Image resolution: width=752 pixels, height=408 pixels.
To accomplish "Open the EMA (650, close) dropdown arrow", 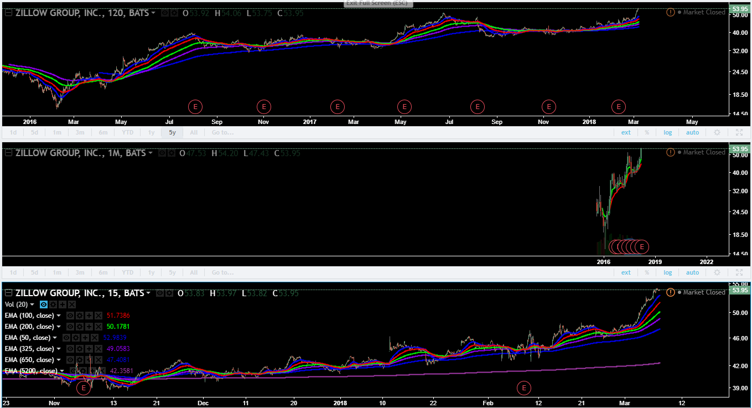I will tap(59, 360).
